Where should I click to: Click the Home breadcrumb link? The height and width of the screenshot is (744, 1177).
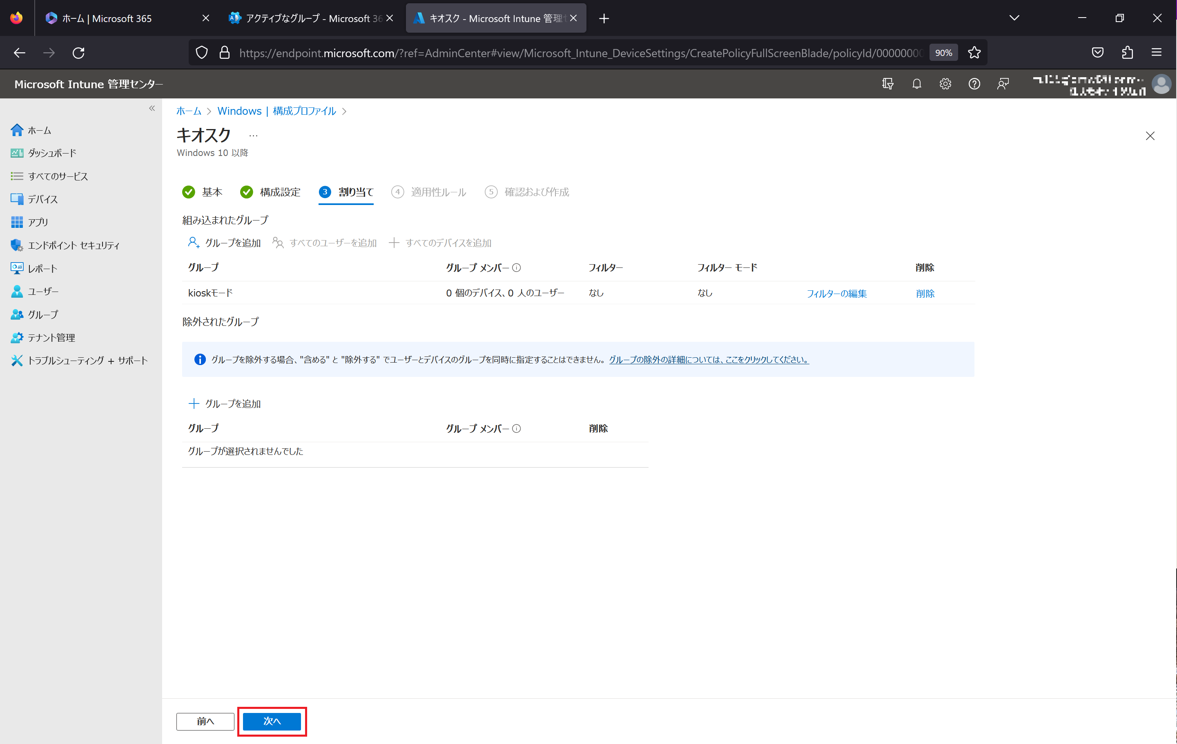click(x=189, y=111)
